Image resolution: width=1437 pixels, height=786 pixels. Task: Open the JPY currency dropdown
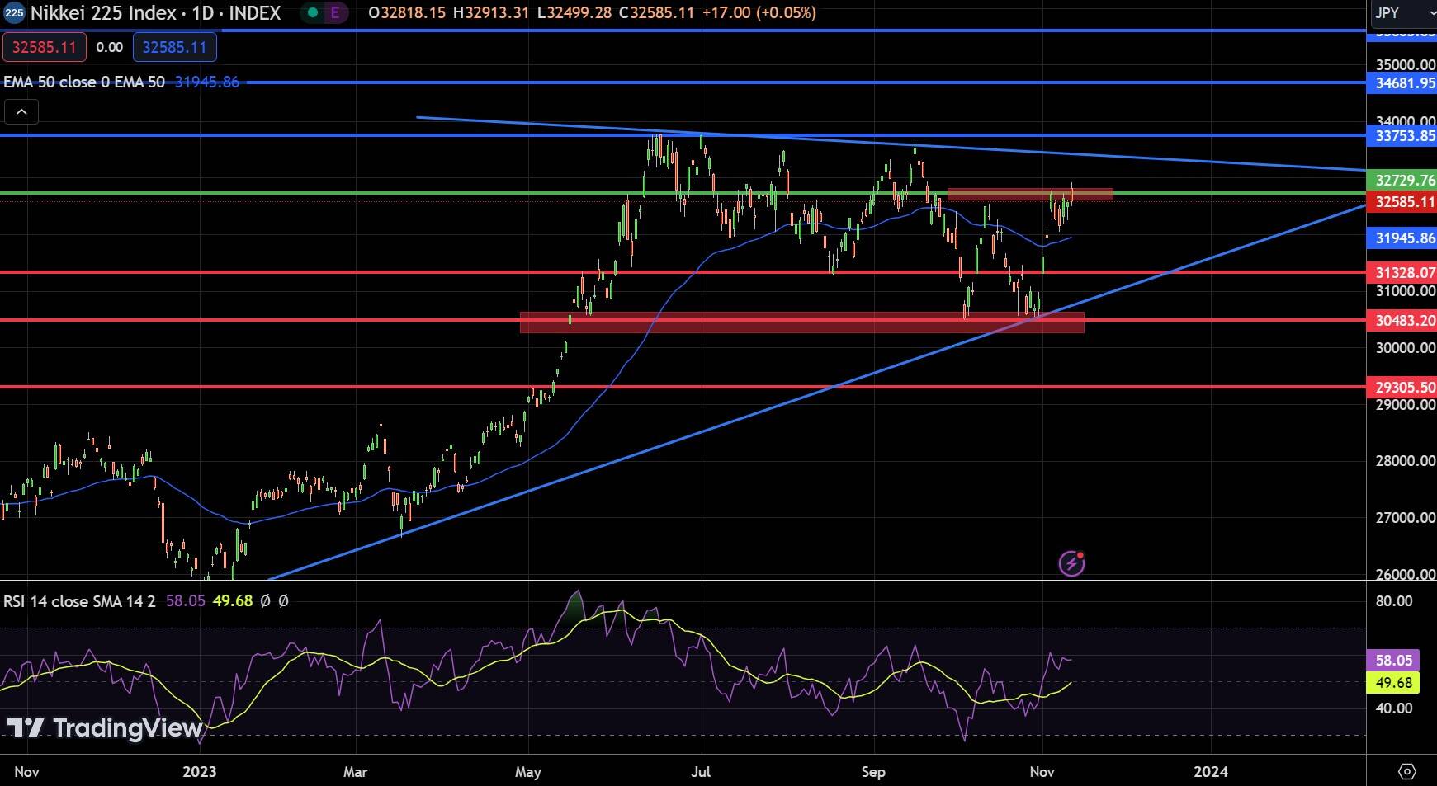click(x=1403, y=12)
